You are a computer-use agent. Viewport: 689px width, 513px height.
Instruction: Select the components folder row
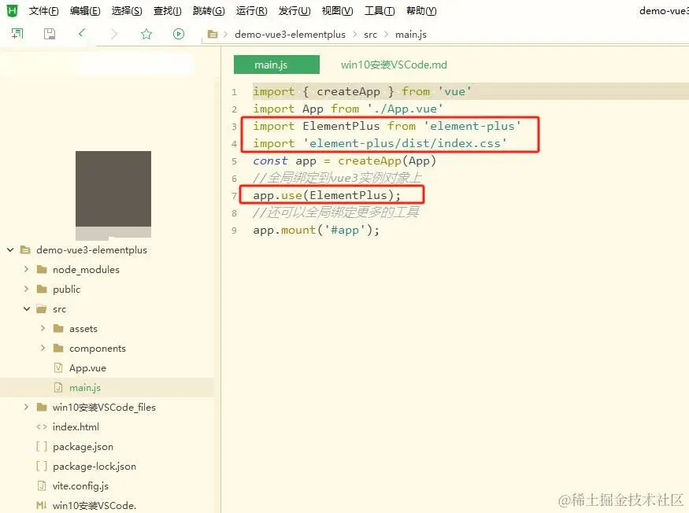[107, 349]
